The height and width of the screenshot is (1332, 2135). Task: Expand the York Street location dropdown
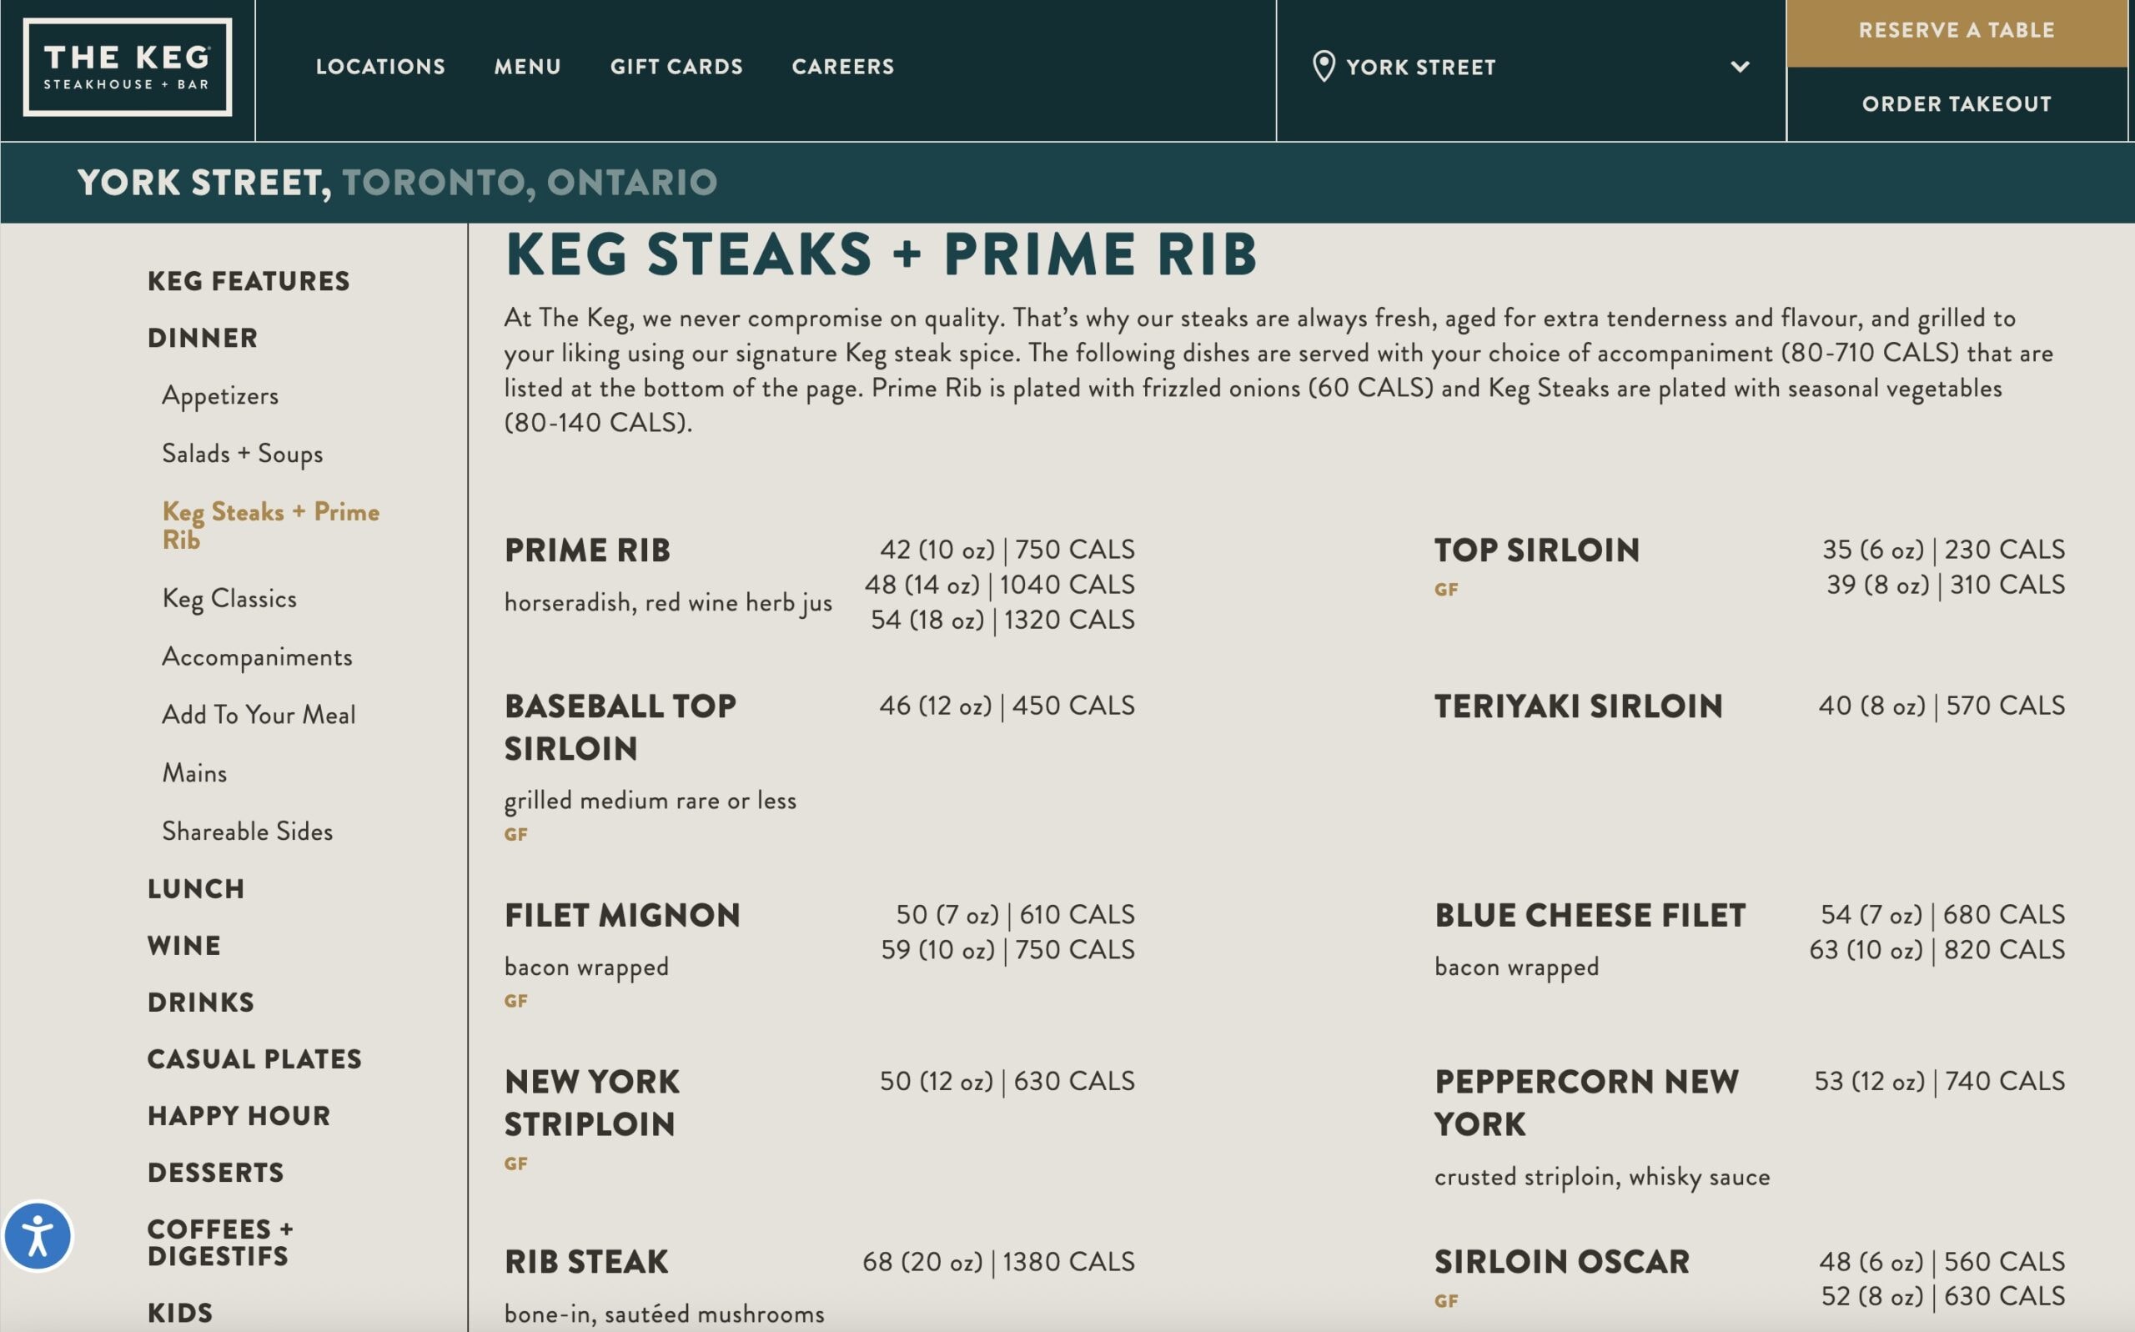pos(1740,67)
